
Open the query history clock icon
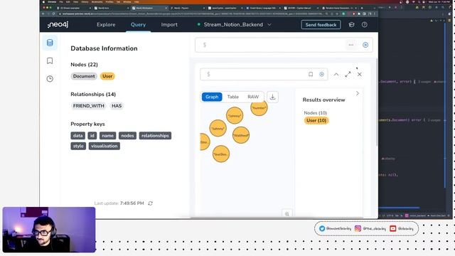50,79
